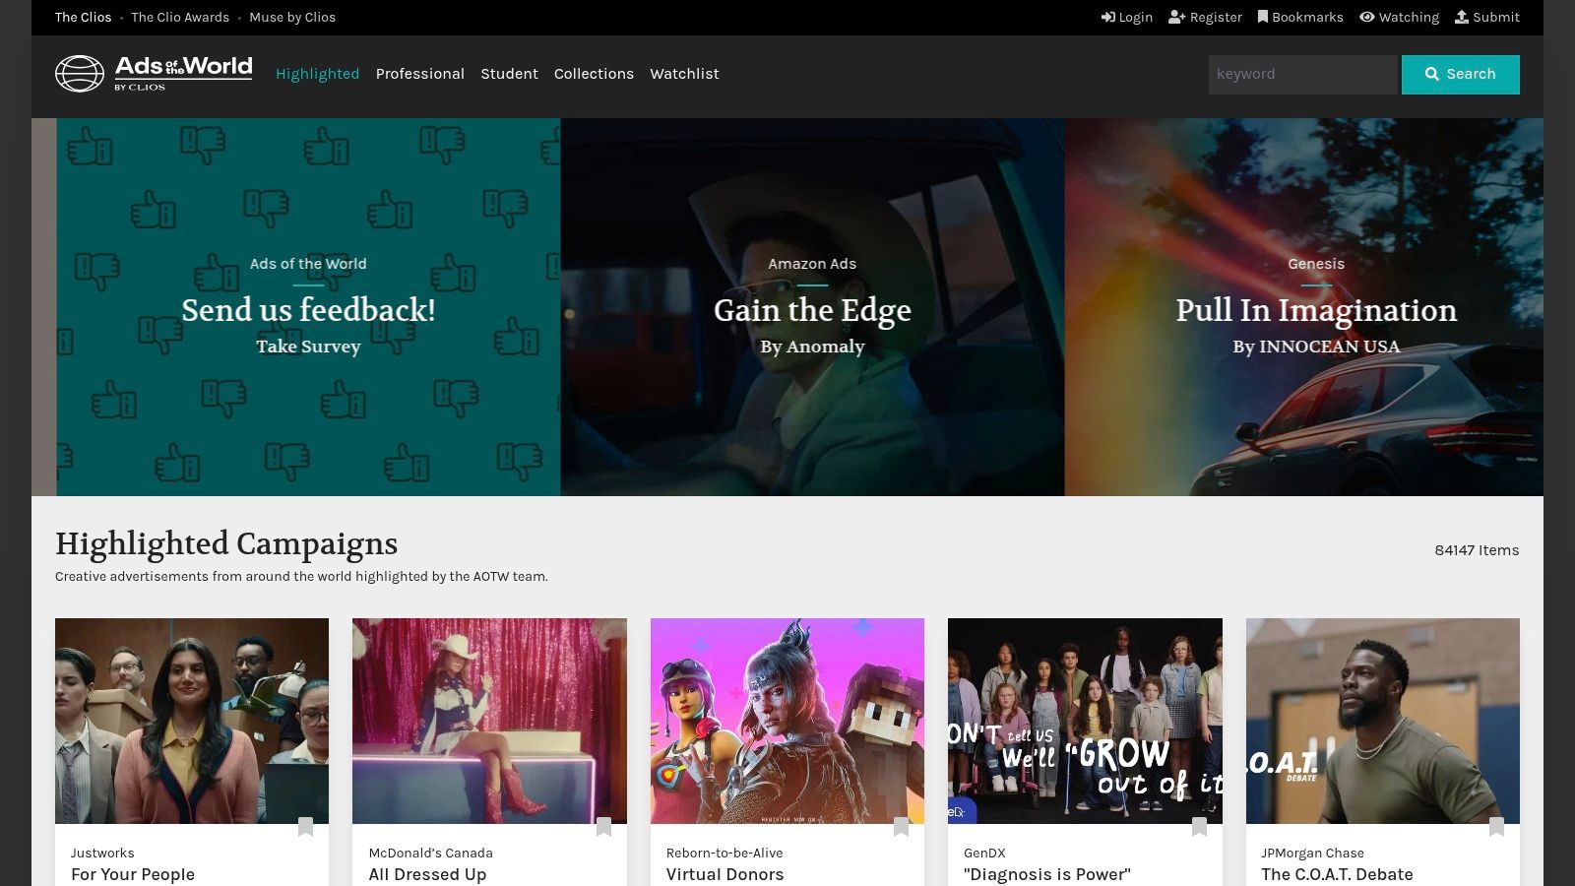Click the teal Search button
This screenshot has height=886, width=1575.
1461,75
